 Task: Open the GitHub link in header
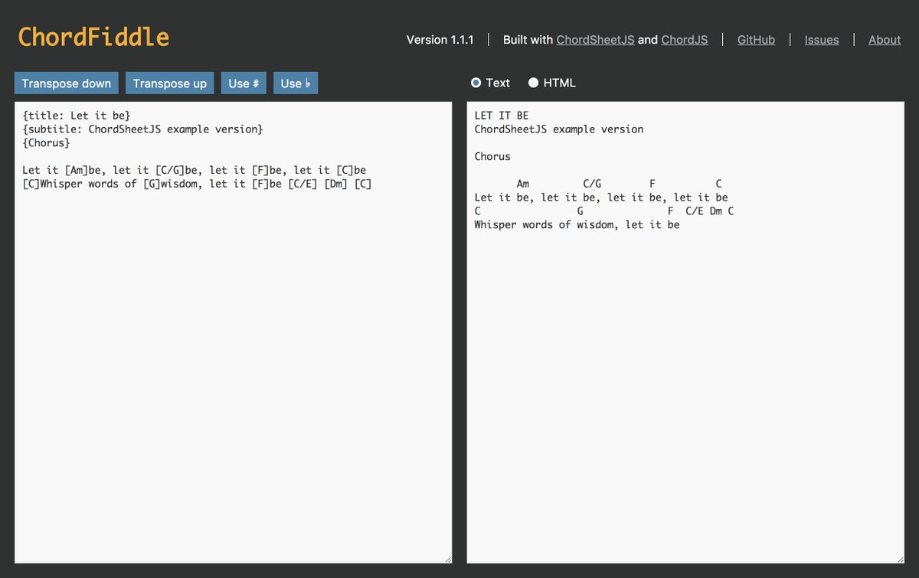point(756,40)
